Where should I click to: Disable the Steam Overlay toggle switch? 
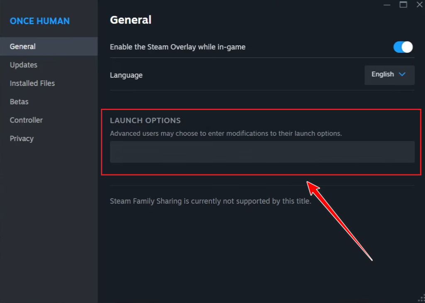[403, 47]
